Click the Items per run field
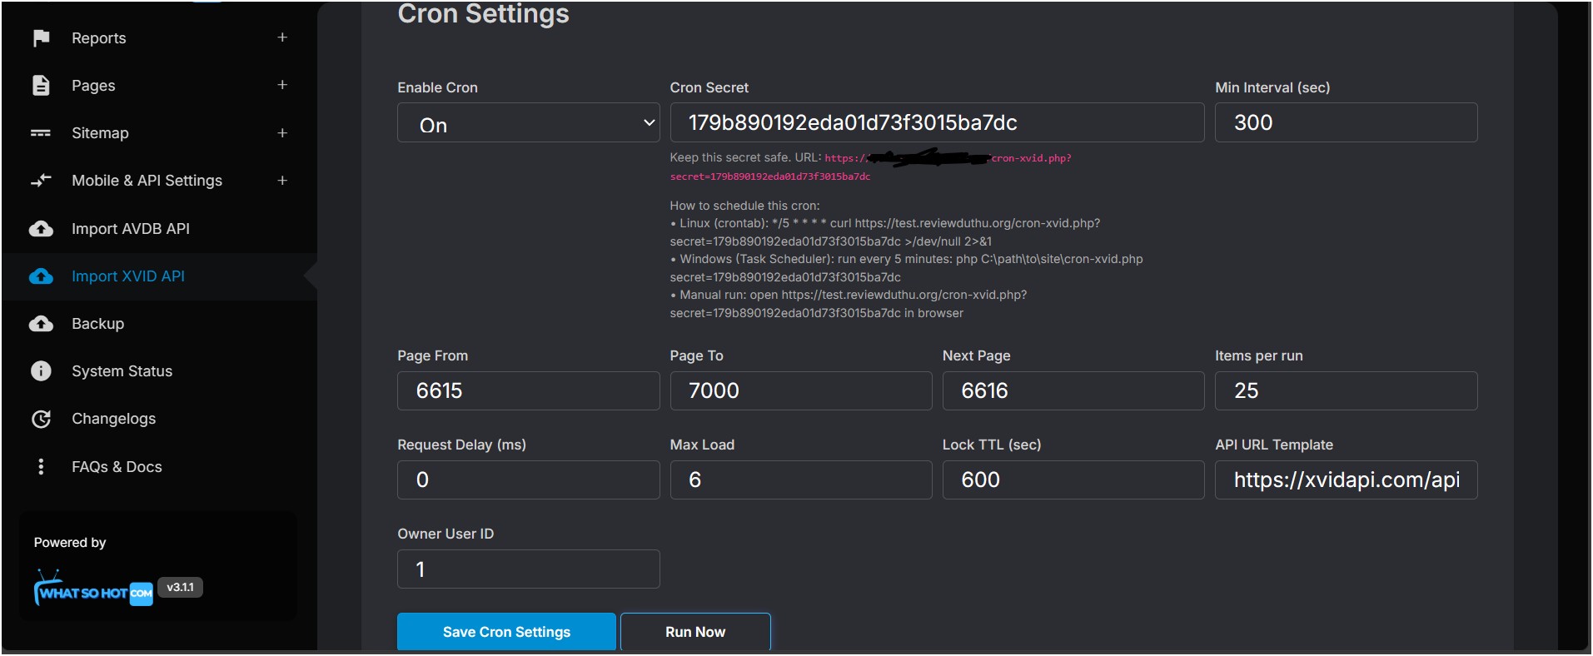The height and width of the screenshot is (656, 1593). pos(1345,391)
